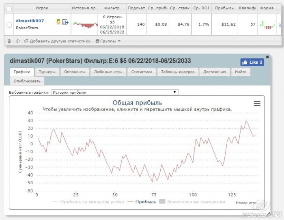
Task: Sort by the Игрок column header
Action: pyautogui.click(x=42, y=8)
